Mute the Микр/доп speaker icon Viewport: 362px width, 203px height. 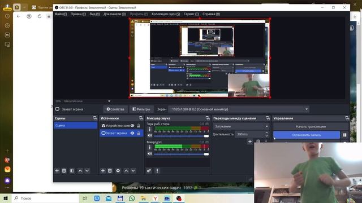149,153
